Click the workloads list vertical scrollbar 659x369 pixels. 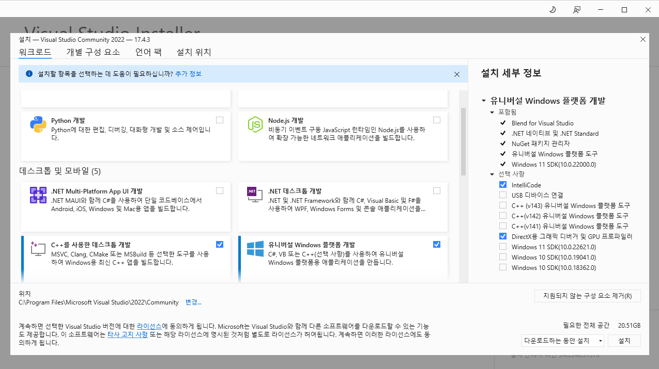click(x=463, y=142)
